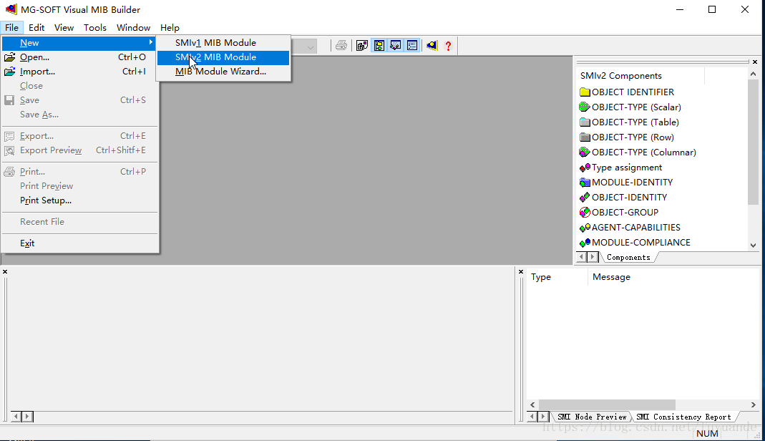
Task: Switch to the Components tab
Action: (628, 257)
